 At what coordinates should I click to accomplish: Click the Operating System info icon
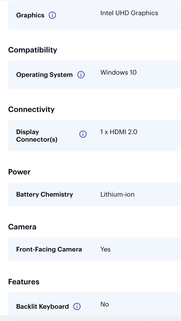click(81, 75)
